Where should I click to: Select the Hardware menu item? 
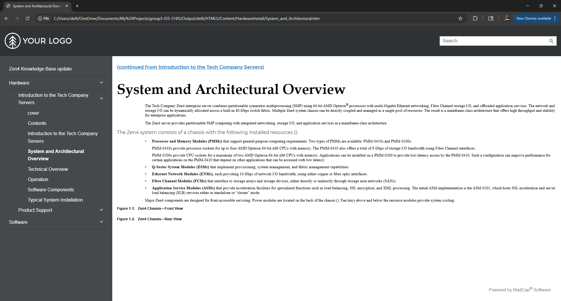(19, 83)
